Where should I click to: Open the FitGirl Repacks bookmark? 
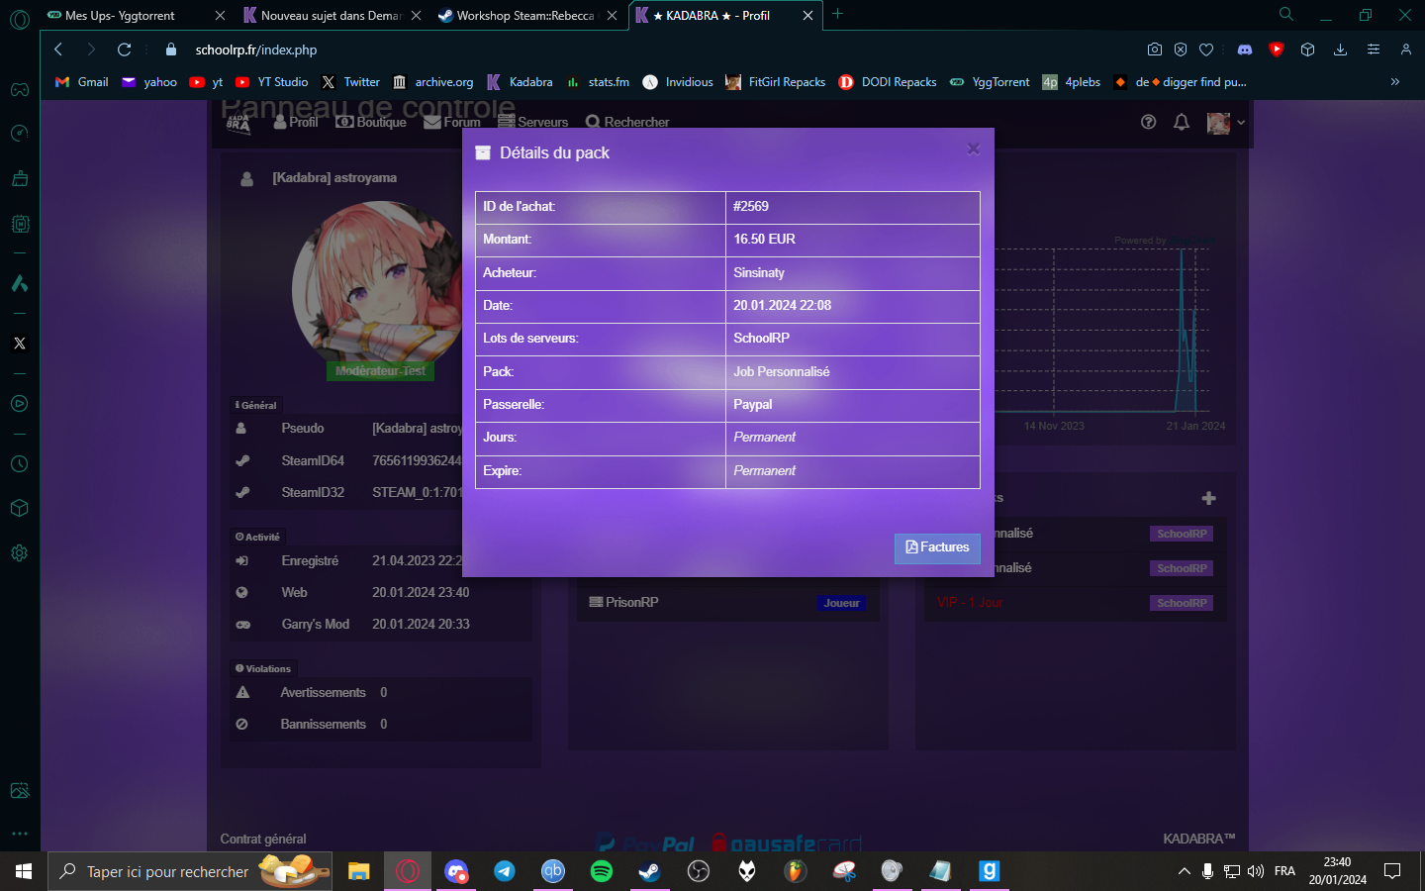(776, 82)
